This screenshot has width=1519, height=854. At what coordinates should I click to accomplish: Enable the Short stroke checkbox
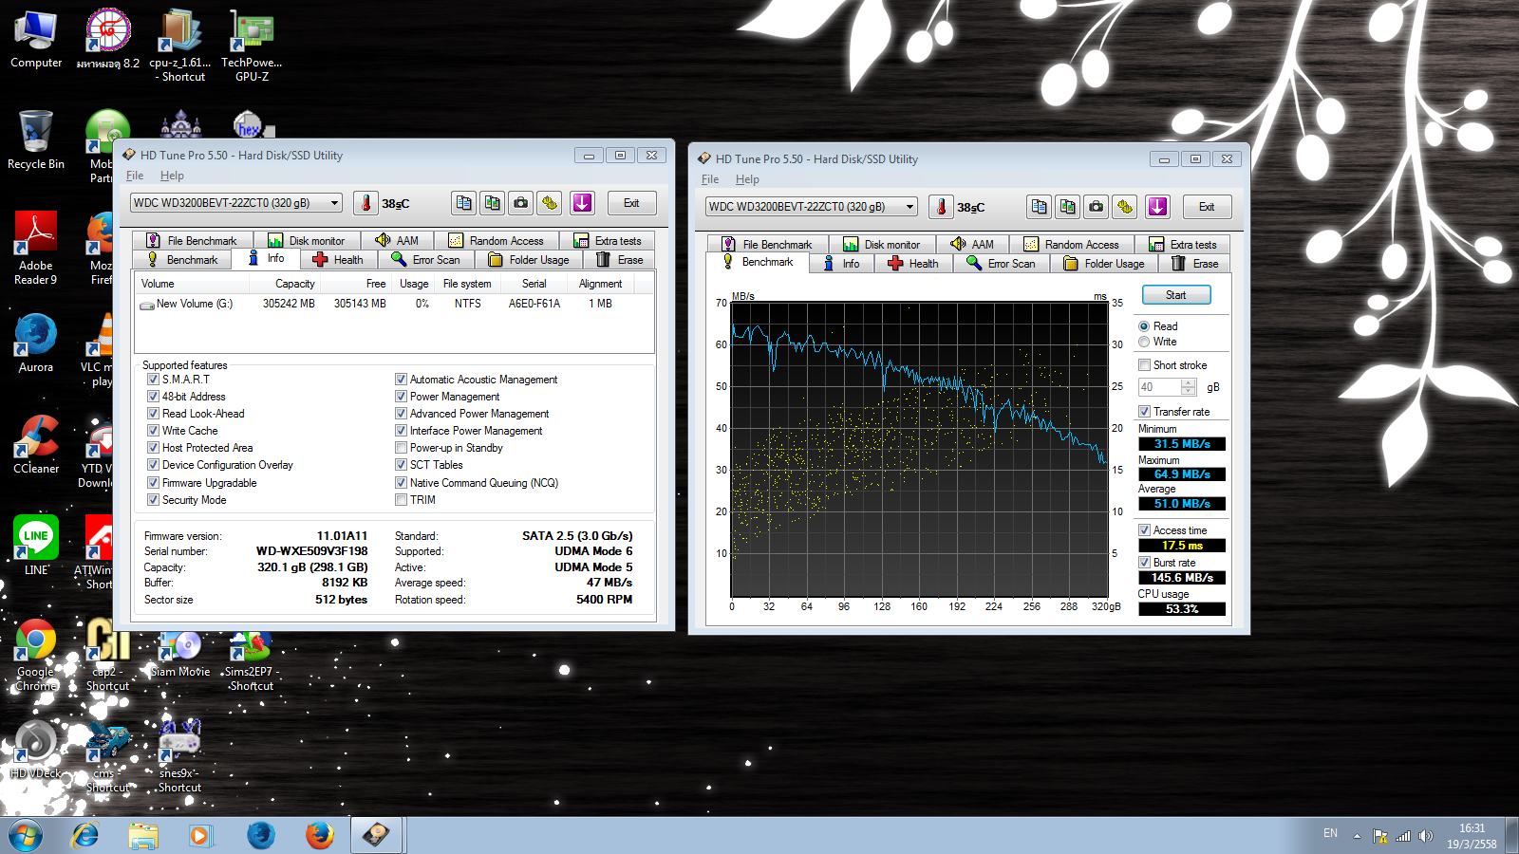(x=1145, y=365)
